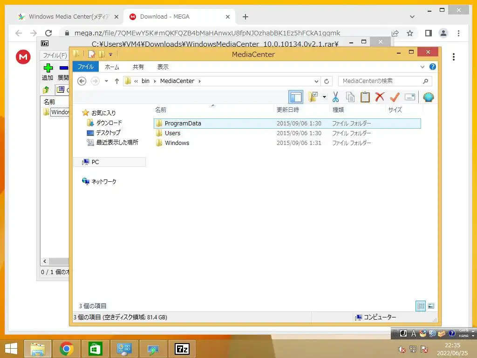Reload the MEGA download page
Viewport: 477px width, 358px height.
coord(48,33)
